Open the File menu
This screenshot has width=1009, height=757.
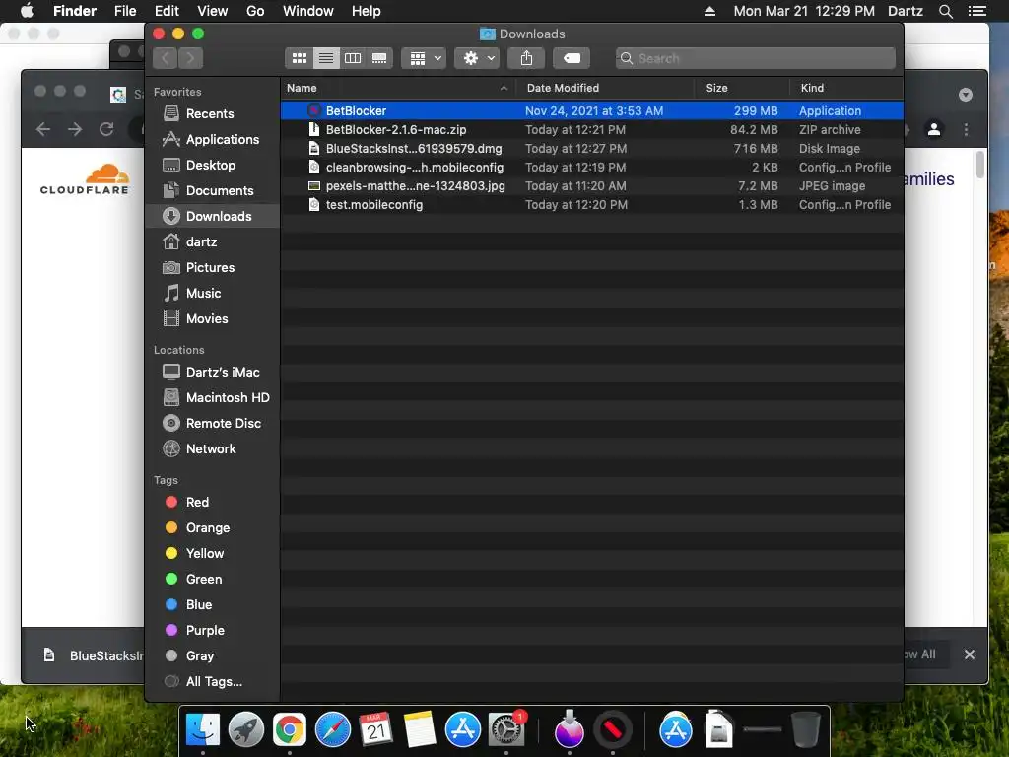[x=125, y=11]
